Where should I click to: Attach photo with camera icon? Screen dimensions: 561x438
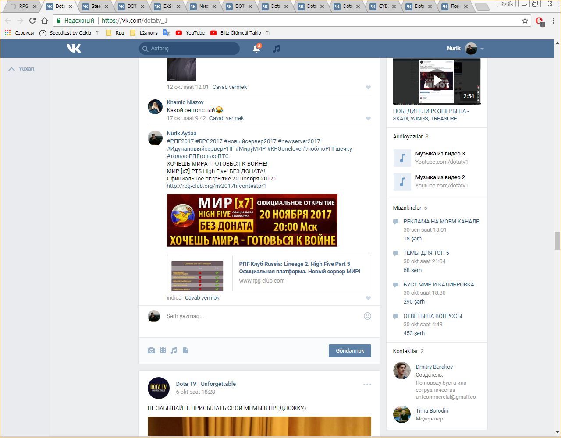[151, 350]
